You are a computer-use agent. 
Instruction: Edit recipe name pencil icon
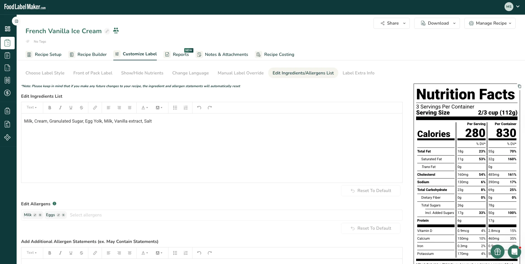click(107, 31)
